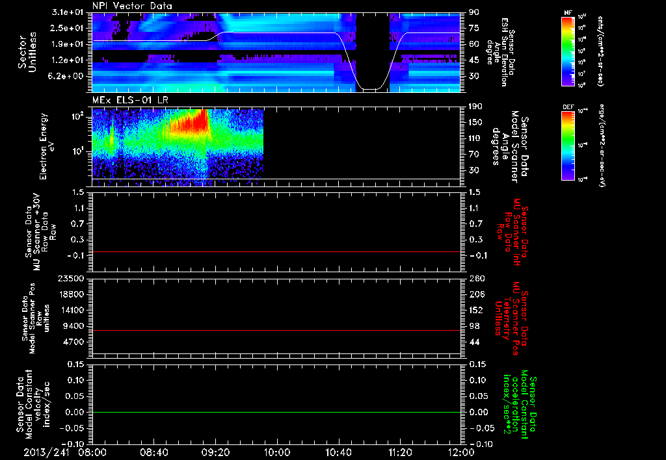Click the 'ergs/(cm**2-sr-sec-eV)' units label
The width and height of the screenshot is (666, 460).
602,146
